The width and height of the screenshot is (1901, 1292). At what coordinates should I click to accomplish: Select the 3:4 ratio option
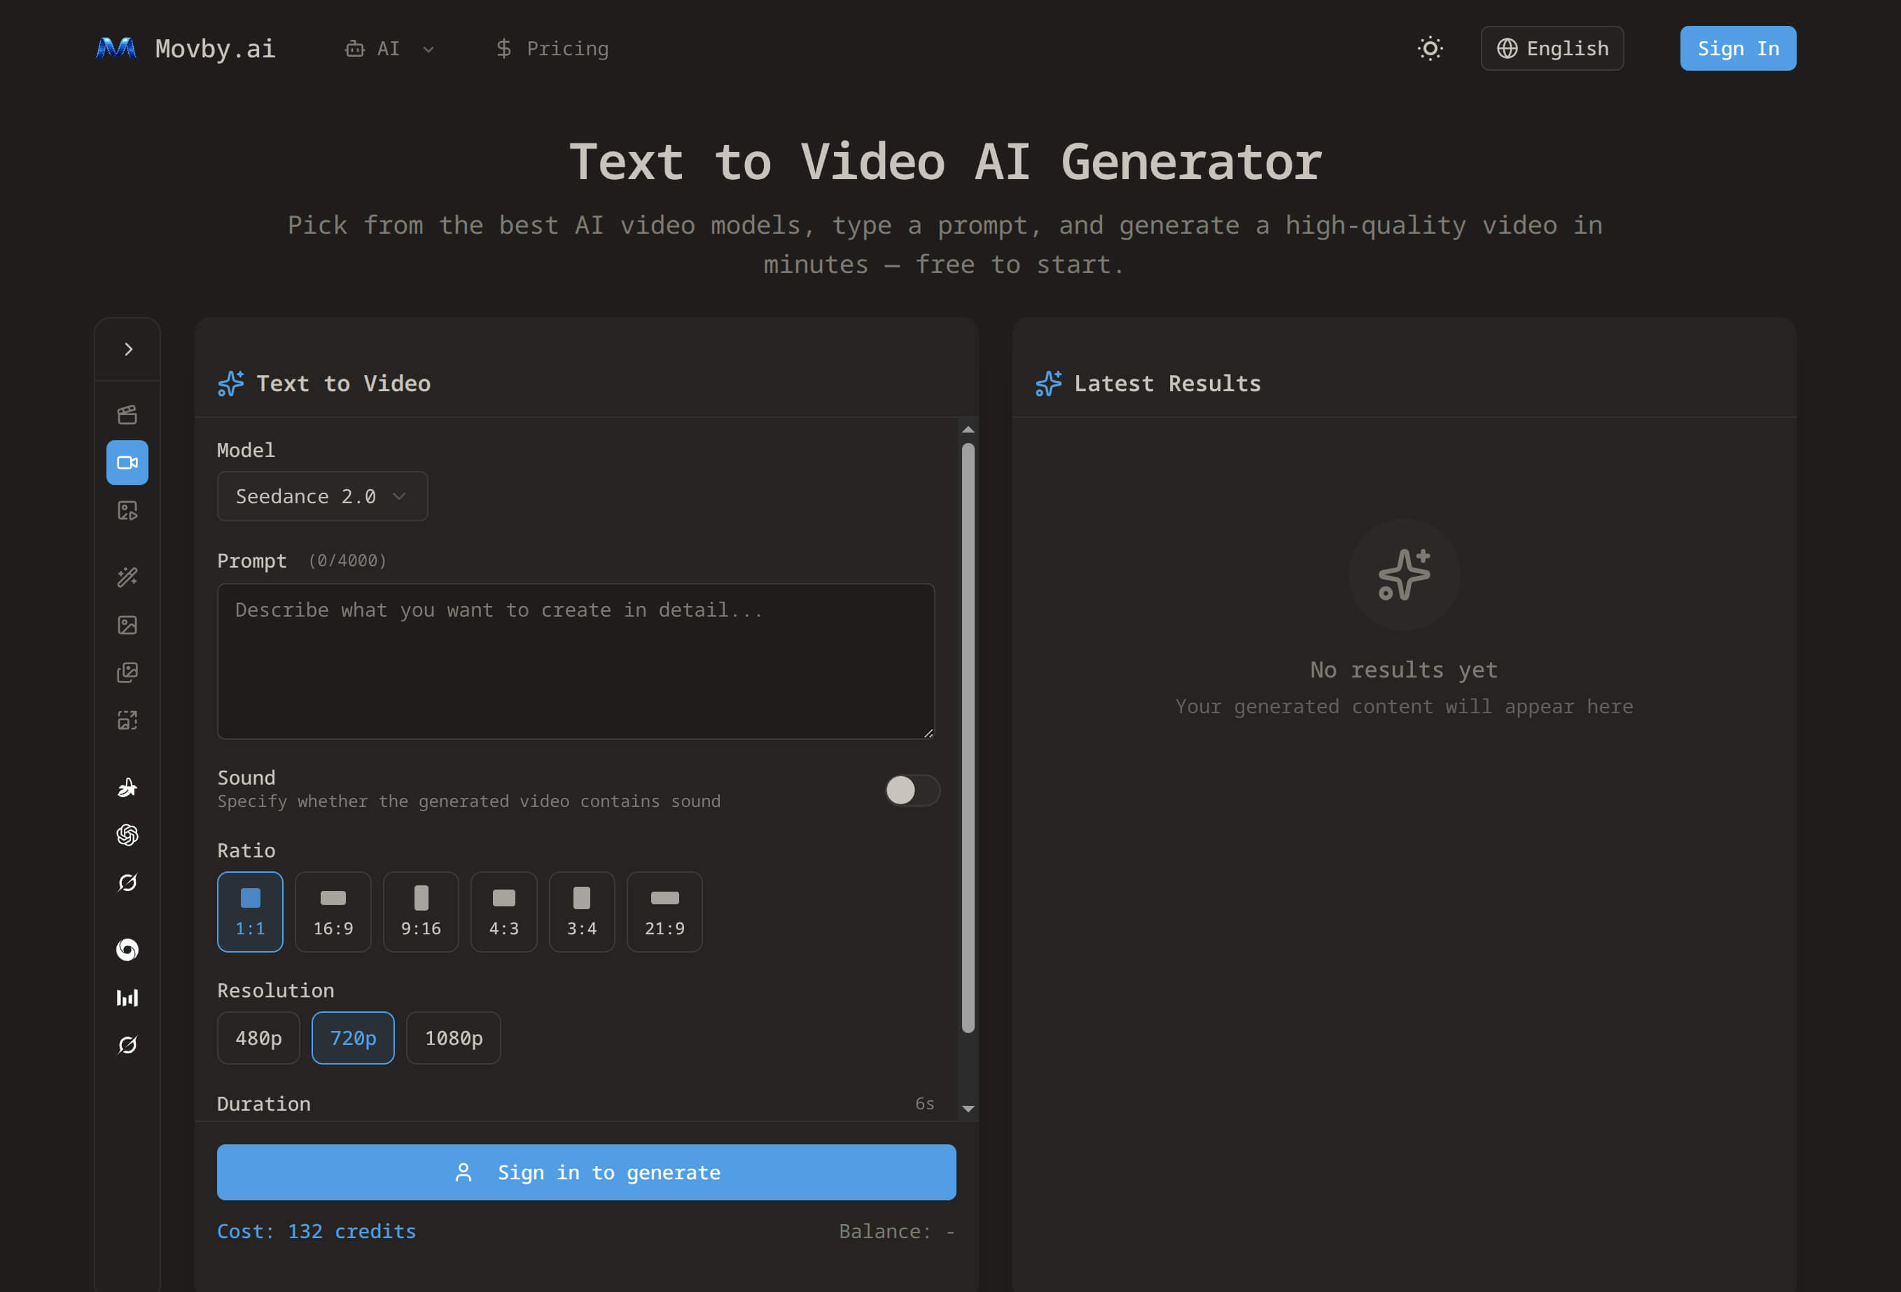(x=582, y=912)
